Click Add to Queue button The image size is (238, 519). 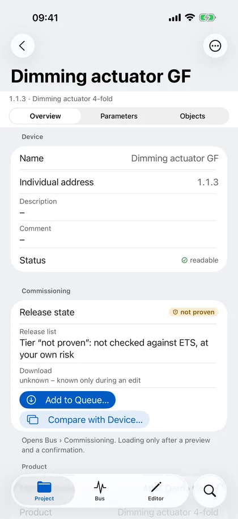(x=67, y=400)
